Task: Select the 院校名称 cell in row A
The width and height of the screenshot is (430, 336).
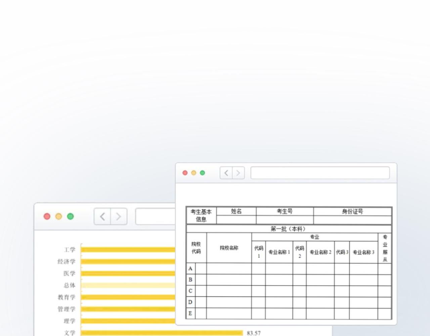Action: click(229, 269)
